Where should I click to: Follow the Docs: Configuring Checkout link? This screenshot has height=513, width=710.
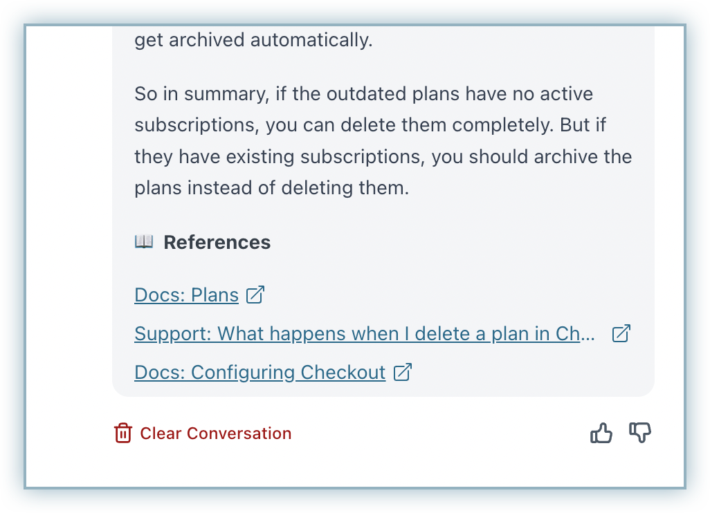260,373
